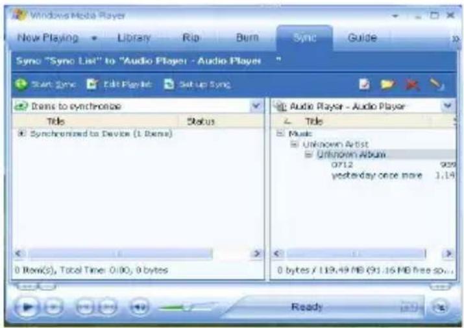The height and width of the screenshot is (328, 464).
Task: Switch to the Burn tab
Action: (x=247, y=38)
